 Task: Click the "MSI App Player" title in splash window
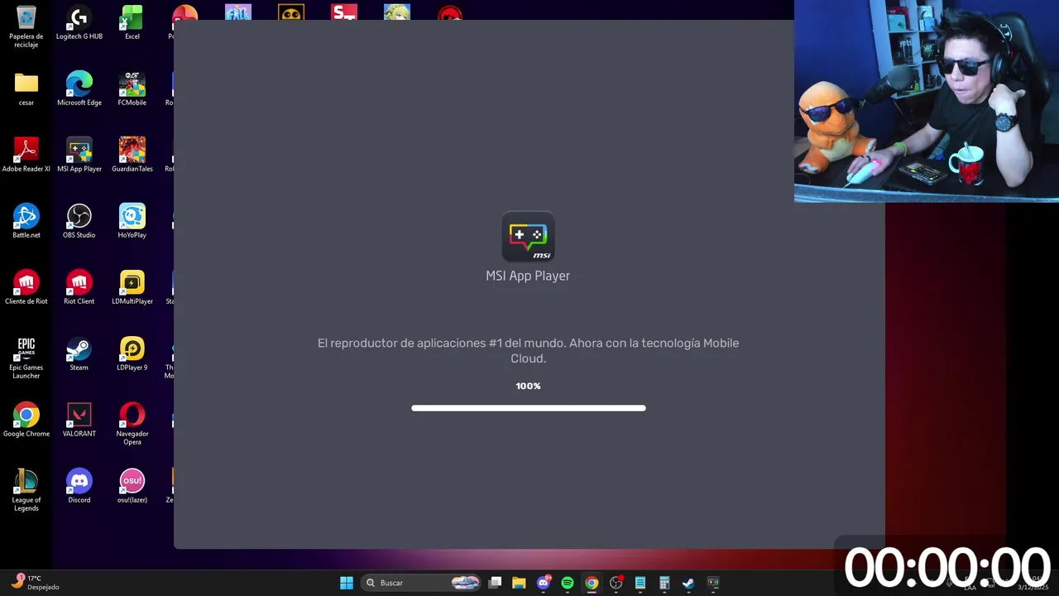528,276
